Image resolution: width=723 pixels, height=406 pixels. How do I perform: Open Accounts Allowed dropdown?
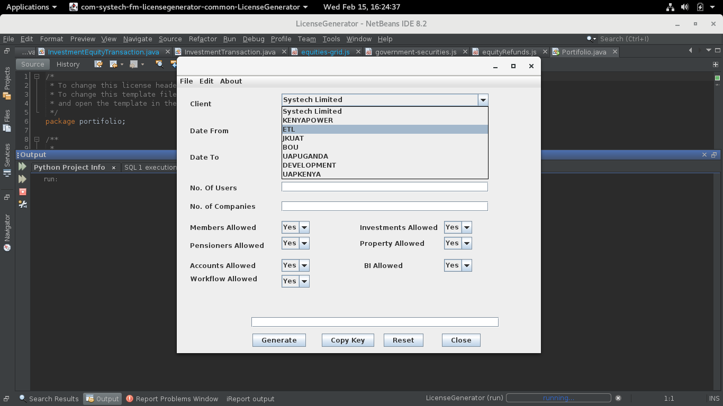(x=304, y=265)
